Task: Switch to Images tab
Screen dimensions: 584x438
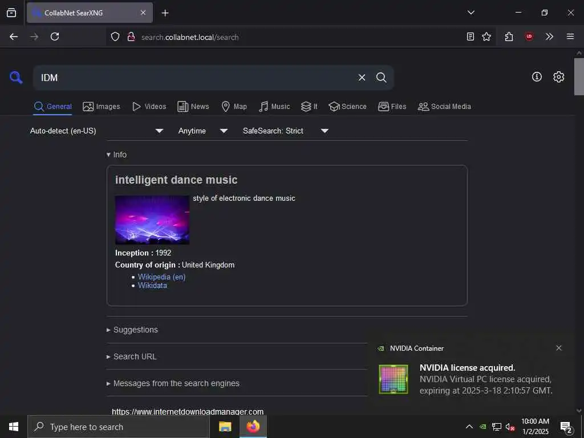Action: pyautogui.click(x=102, y=107)
